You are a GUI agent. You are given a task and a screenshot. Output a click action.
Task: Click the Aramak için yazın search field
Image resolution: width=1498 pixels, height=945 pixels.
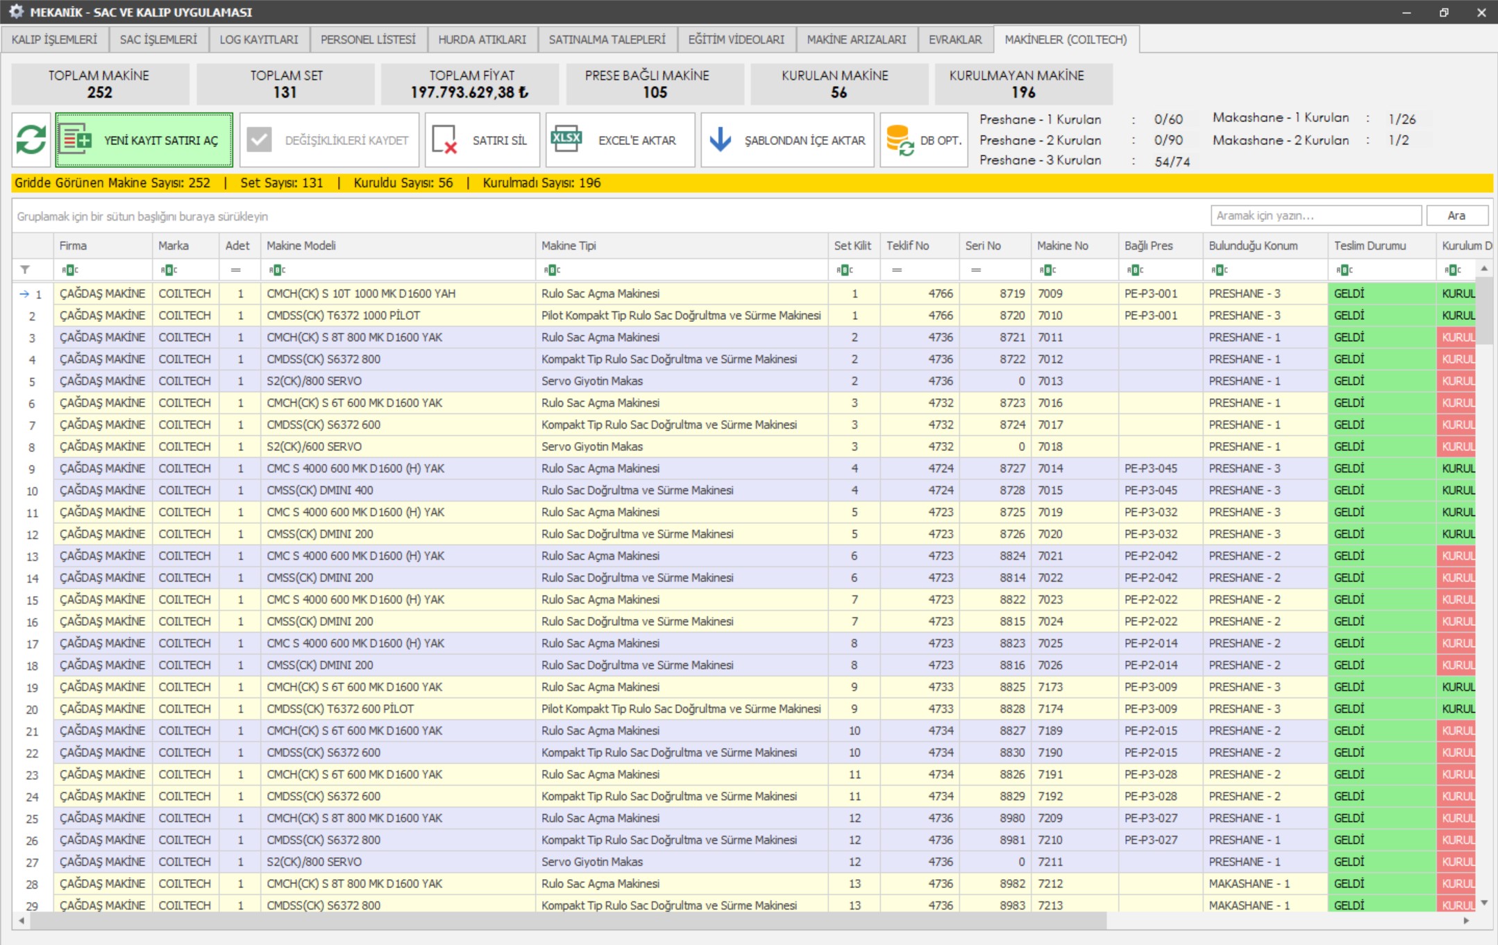(x=1315, y=216)
